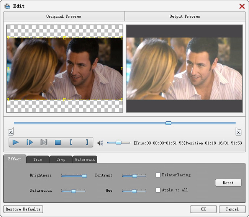Click the output preview video frame
The height and width of the screenshot is (217, 249).
point(184,69)
